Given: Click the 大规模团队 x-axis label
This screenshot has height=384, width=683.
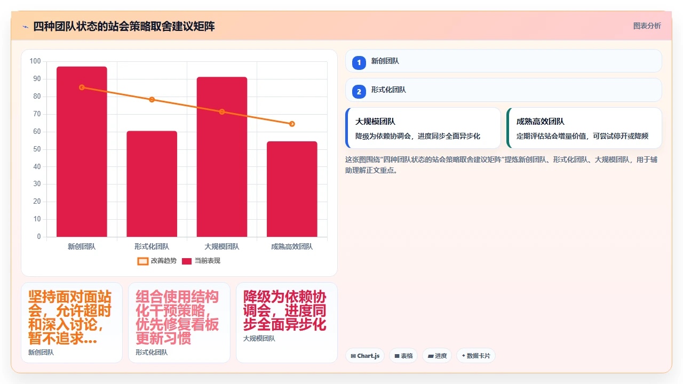Looking at the screenshot, I should [222, 246].
